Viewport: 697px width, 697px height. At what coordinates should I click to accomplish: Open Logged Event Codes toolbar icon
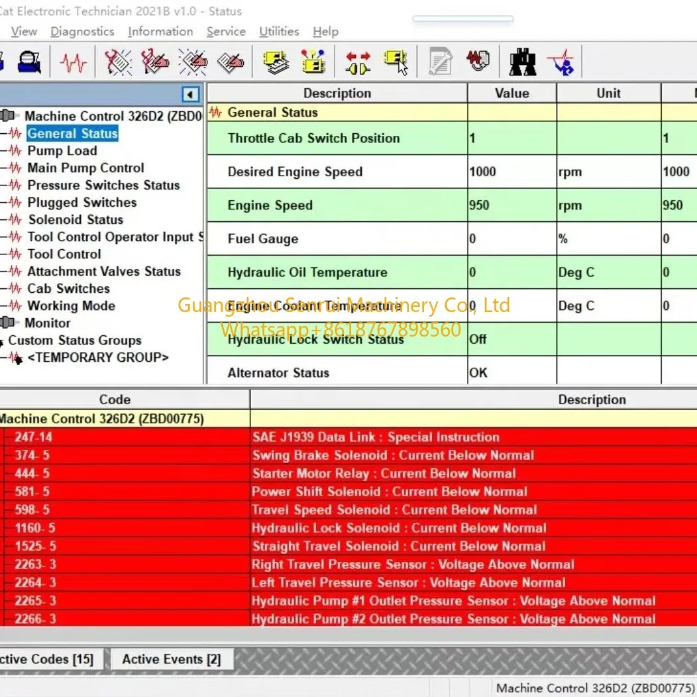(x=231, y=62)
